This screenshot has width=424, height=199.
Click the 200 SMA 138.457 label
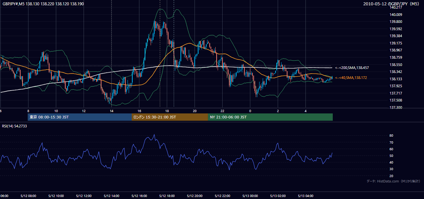352,68
